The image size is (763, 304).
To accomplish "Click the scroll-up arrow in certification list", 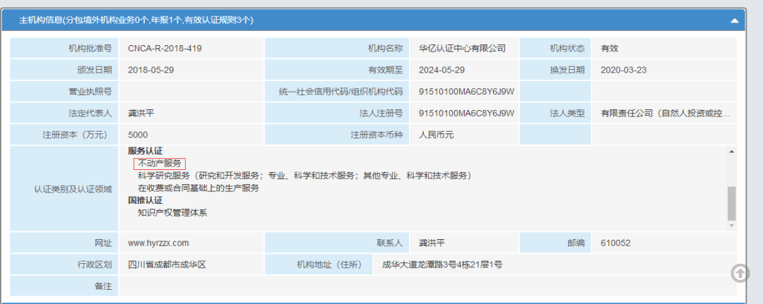I will click(731, 152).
